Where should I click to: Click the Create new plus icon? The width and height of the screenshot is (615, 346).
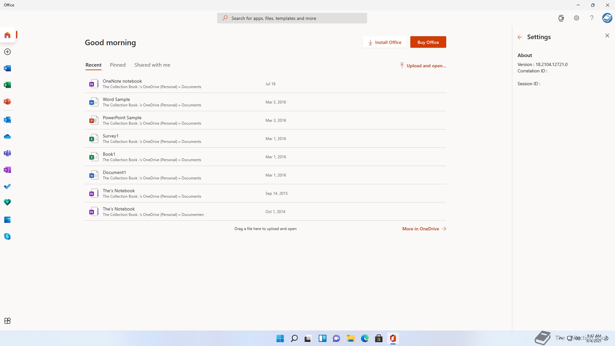coord(7,52)
